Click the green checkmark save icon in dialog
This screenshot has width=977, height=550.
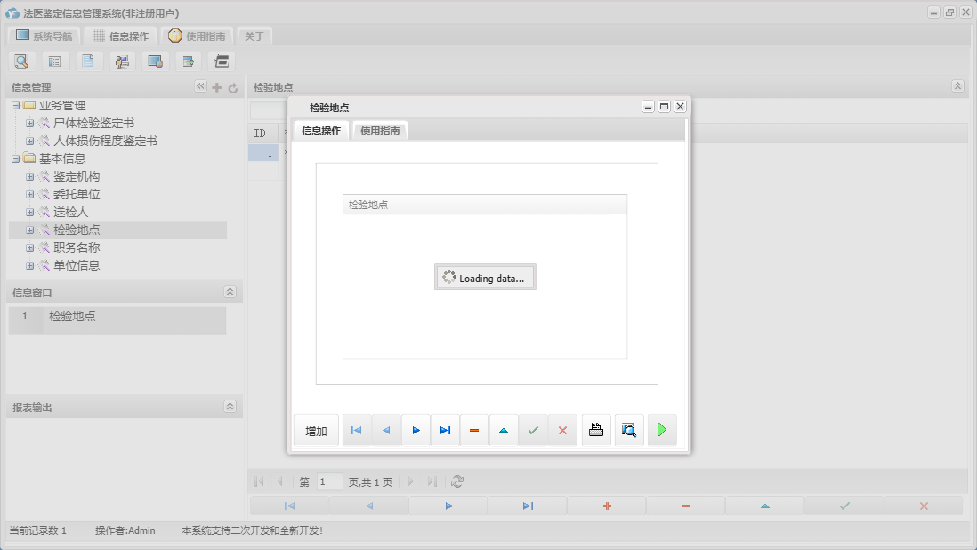tap(533, 430)
